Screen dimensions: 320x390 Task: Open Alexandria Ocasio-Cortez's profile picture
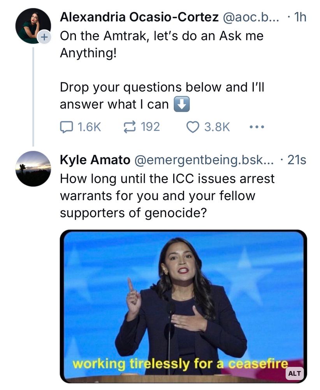[32, 25]
